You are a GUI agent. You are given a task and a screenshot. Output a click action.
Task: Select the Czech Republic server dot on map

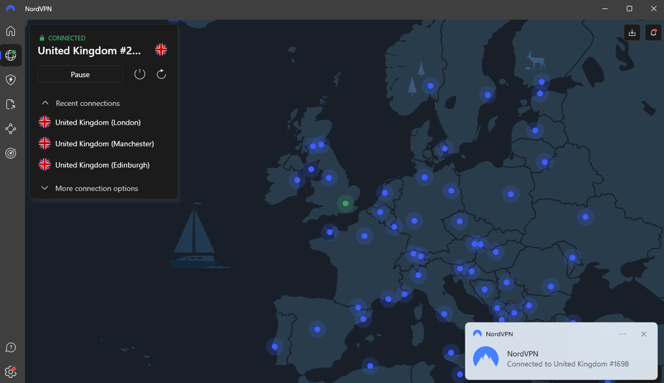point(460,221)
